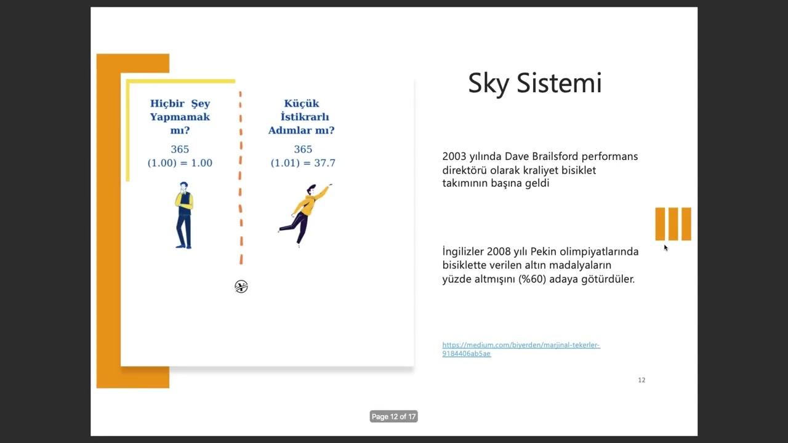The height and width of the screenshot is (443, 788).
Task: Click the standing man illustration
Action: coord(183,215)
